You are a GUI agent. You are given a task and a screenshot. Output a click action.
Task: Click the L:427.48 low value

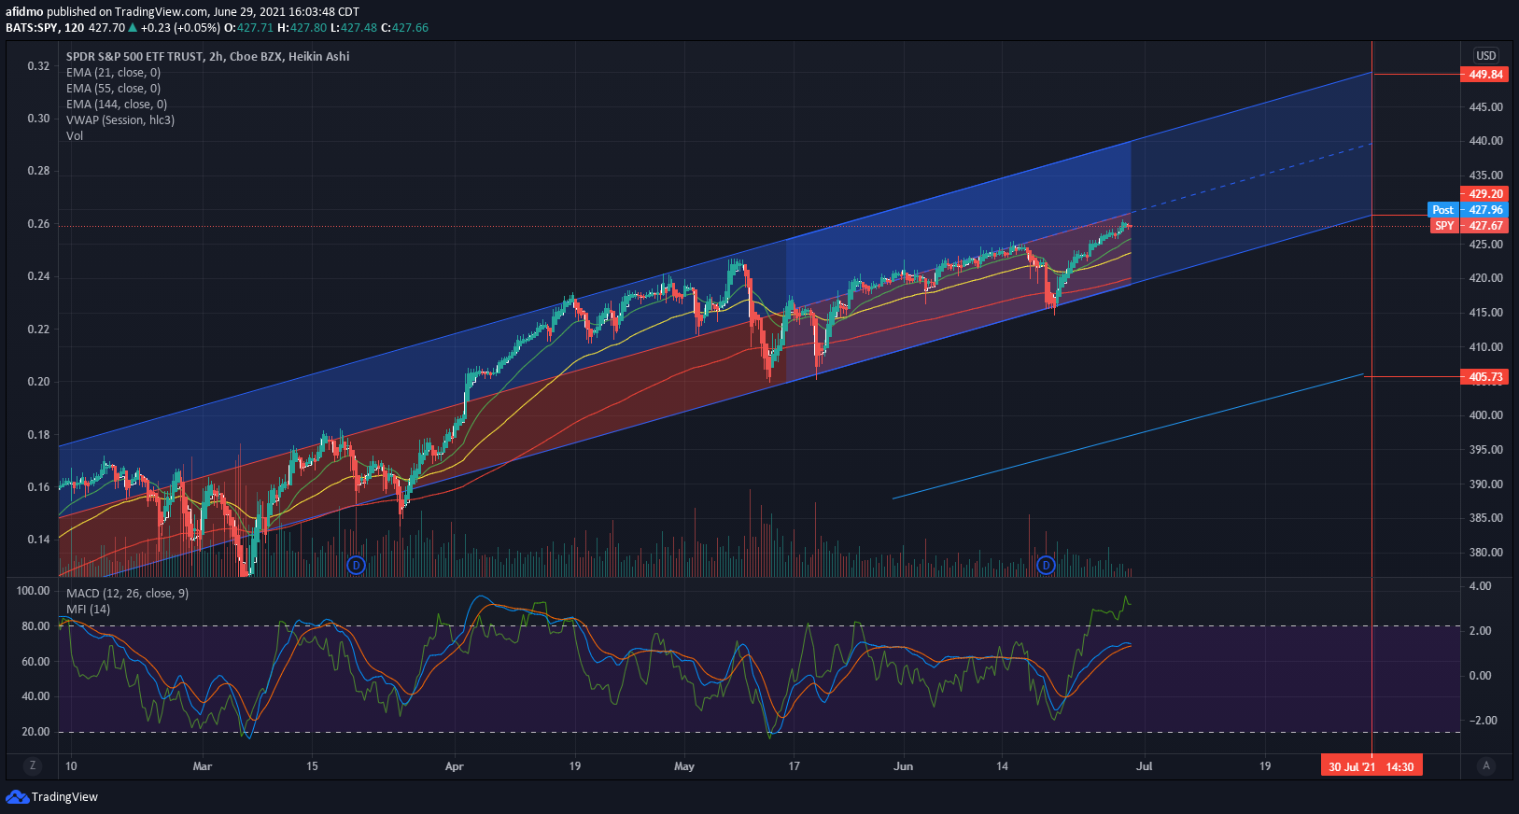(x=354, y=27)
